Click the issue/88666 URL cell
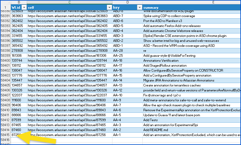Screen dimensions: 241x145 tap(70, 115)
